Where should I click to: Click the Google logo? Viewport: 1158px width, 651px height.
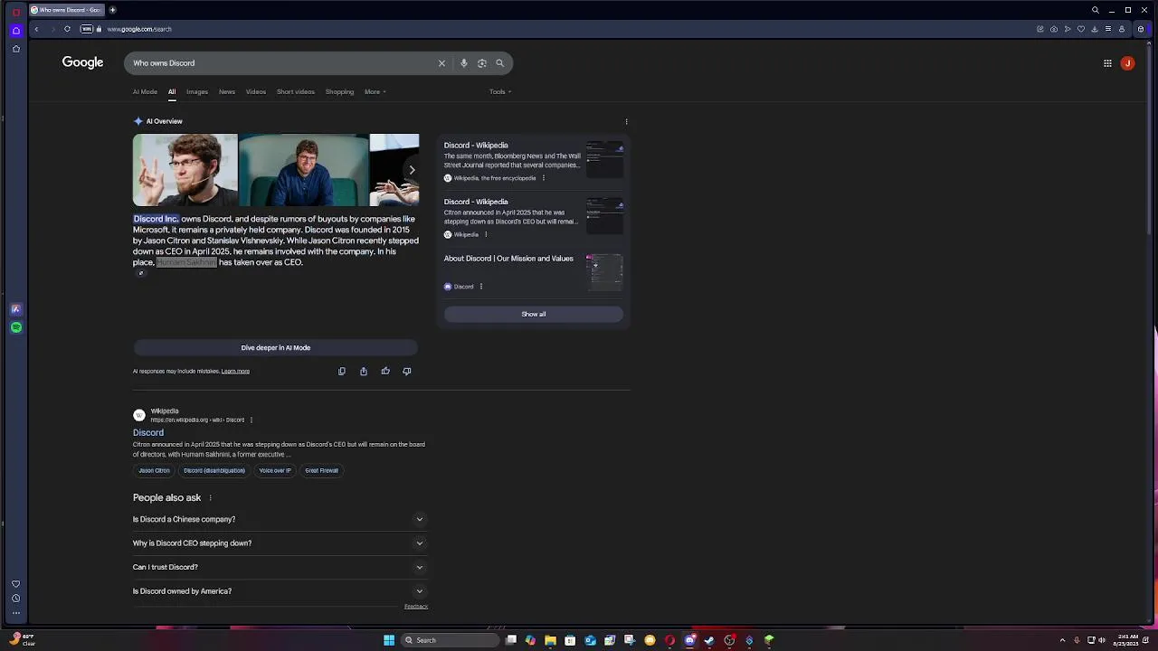point(82,62)
